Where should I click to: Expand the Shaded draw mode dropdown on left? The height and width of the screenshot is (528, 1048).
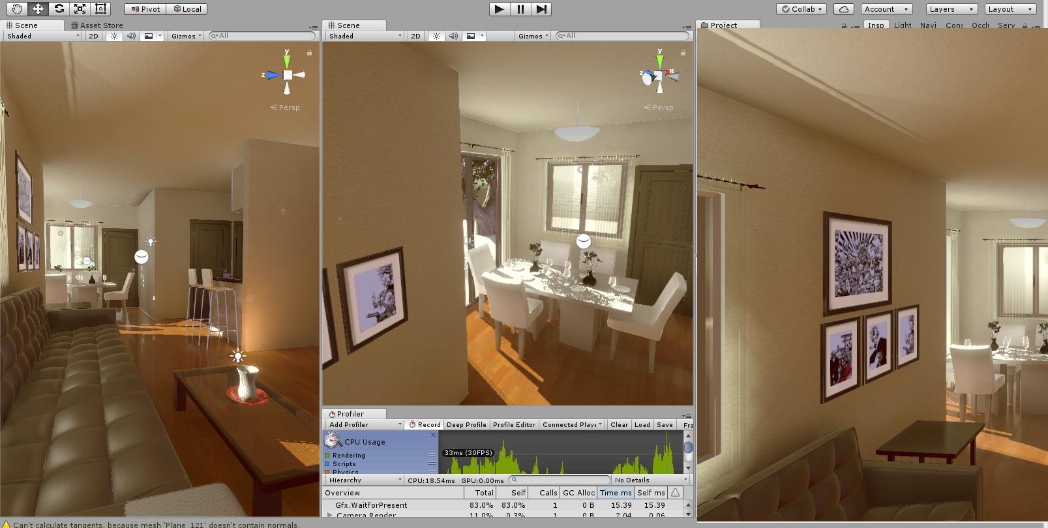42,36
